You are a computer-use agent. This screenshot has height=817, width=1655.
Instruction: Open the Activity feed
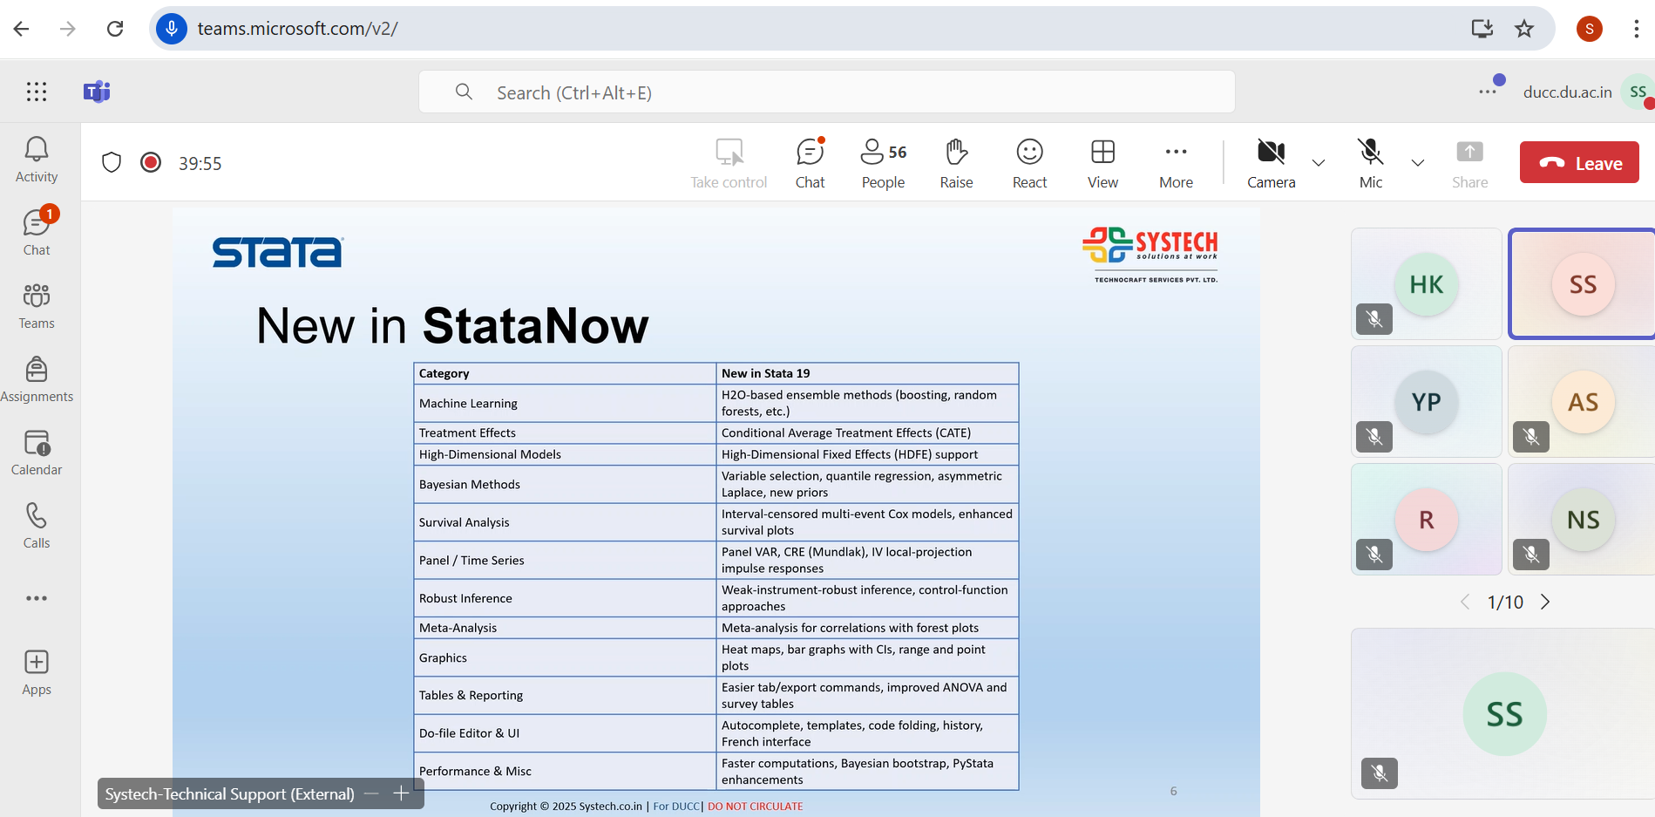pos(36,160)
